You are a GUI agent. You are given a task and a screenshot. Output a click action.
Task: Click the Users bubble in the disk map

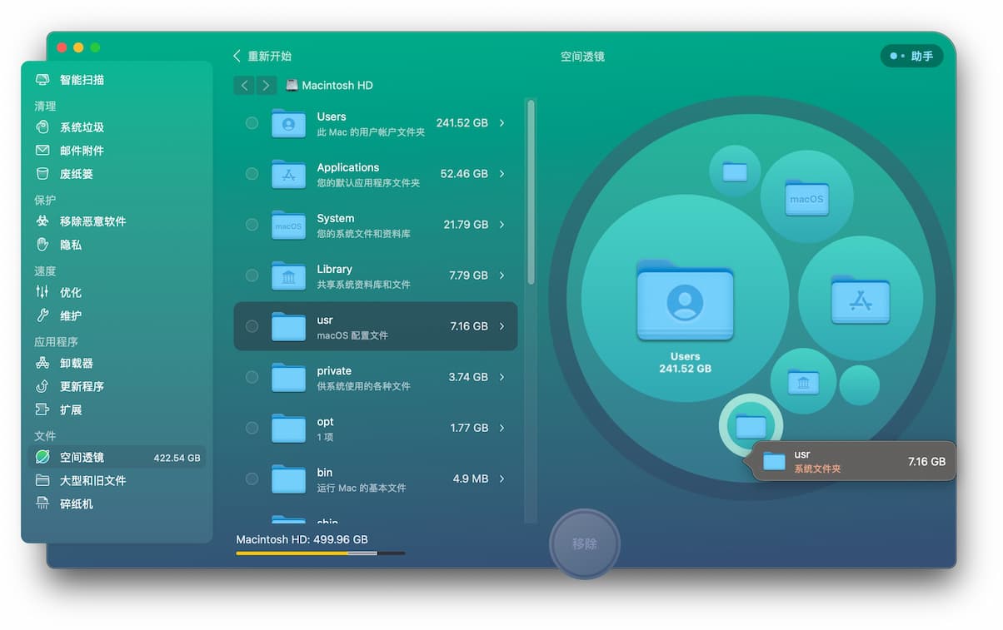pyautogui.click(x=685, y=300)
